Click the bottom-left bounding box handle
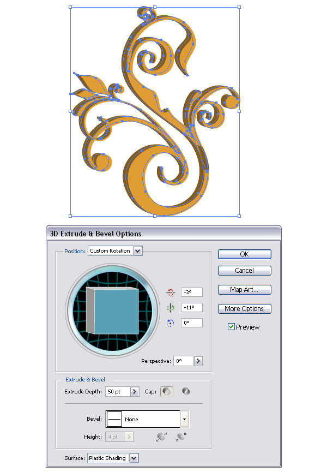 click(71, 216)
